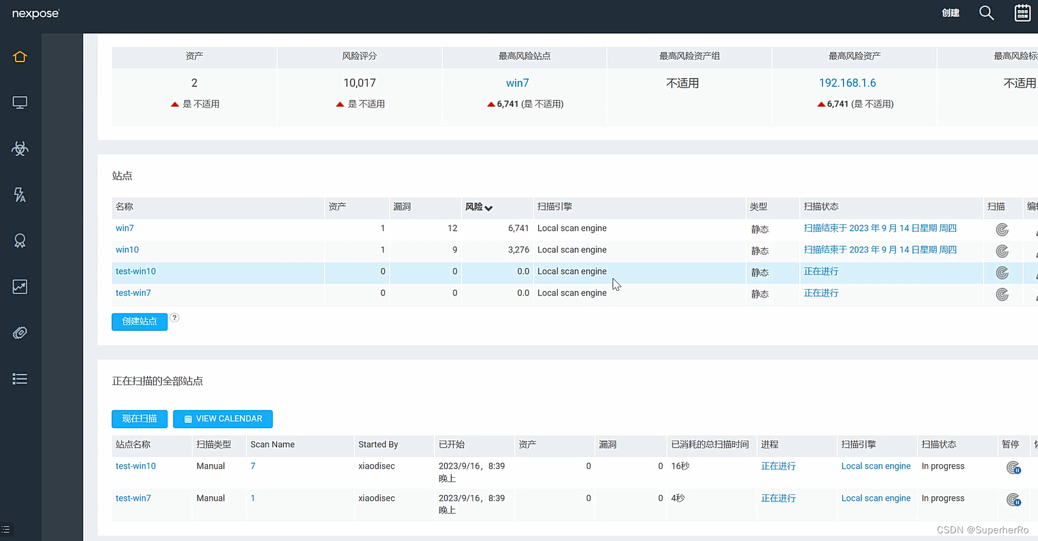
Task: Pause the running test-win7 scan
Action: pyautogui.click(x=1014, y=500)
